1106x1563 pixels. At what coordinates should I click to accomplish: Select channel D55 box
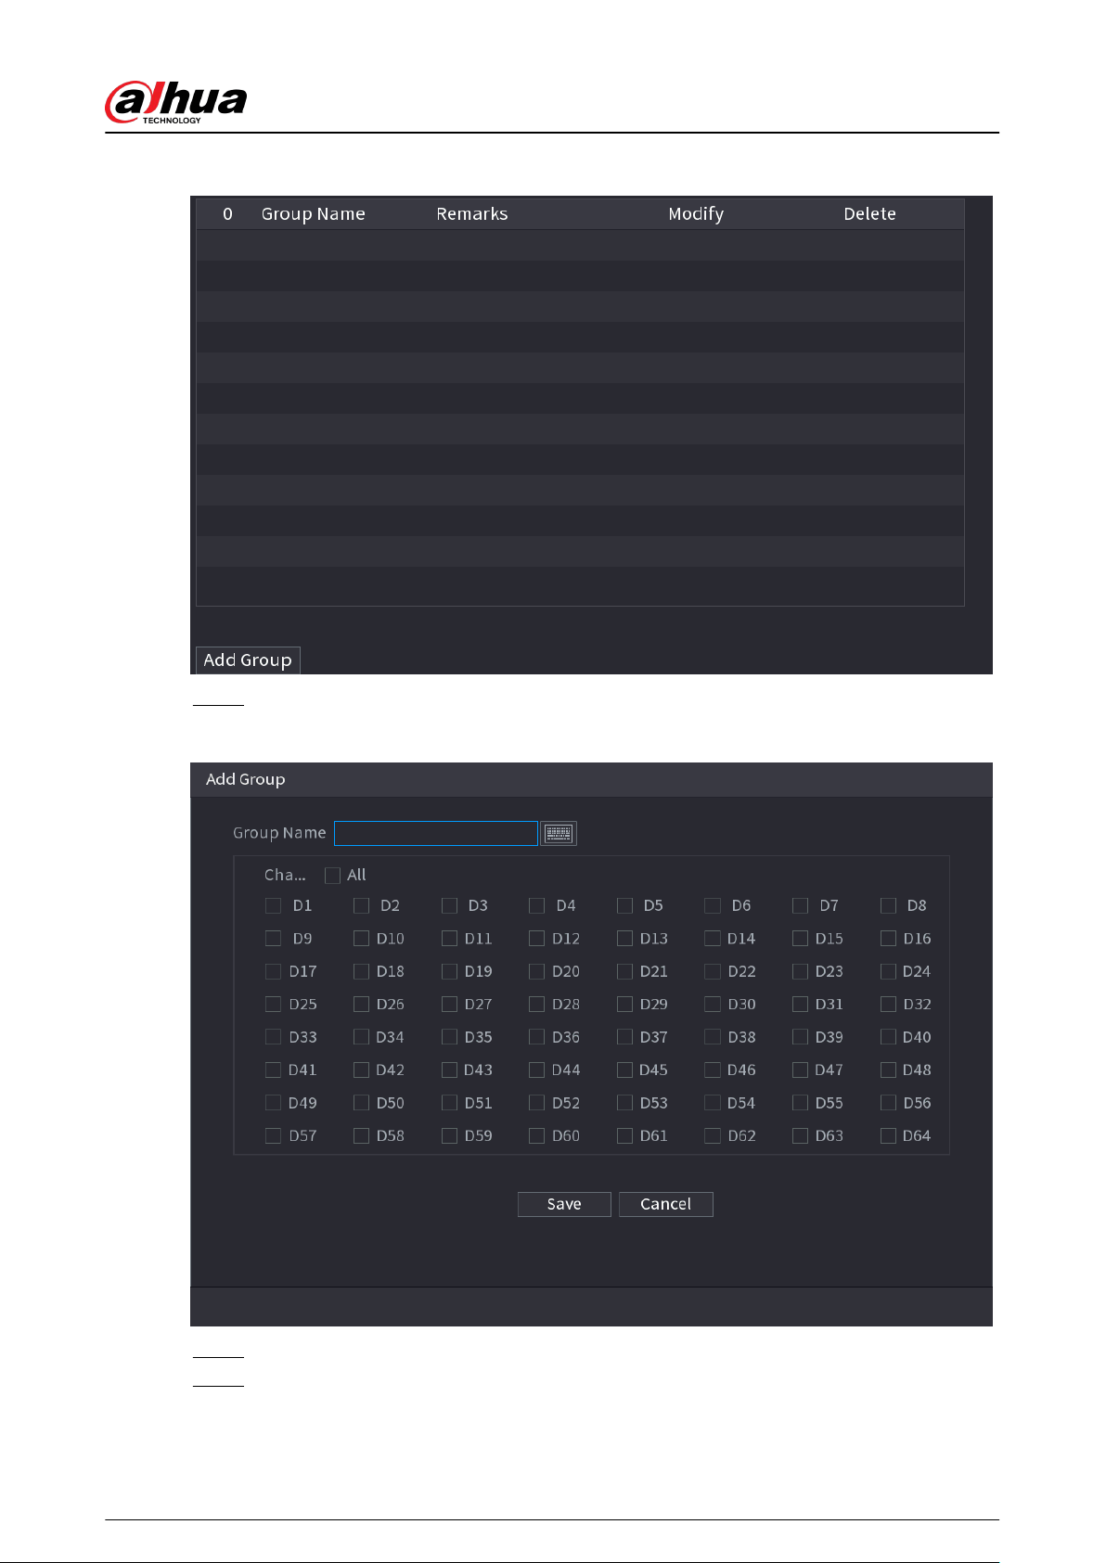click(800, 1103)
